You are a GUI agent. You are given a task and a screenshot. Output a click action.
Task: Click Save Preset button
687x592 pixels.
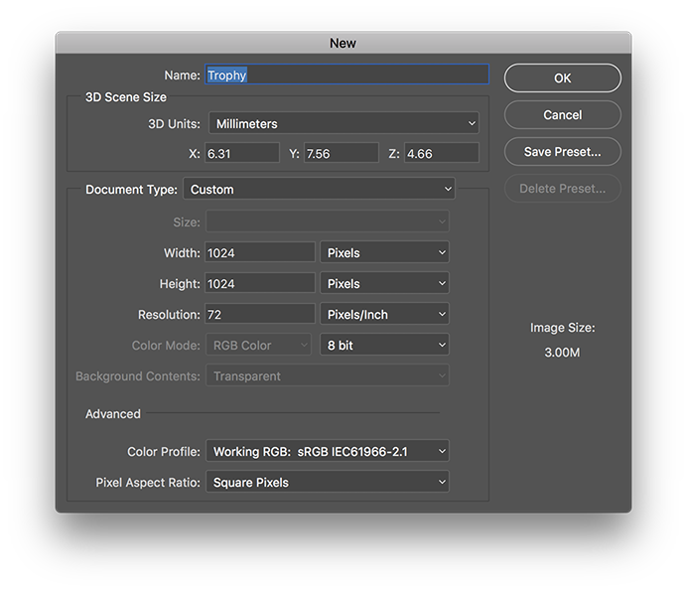pyautogui.click(x=562, y=152)
